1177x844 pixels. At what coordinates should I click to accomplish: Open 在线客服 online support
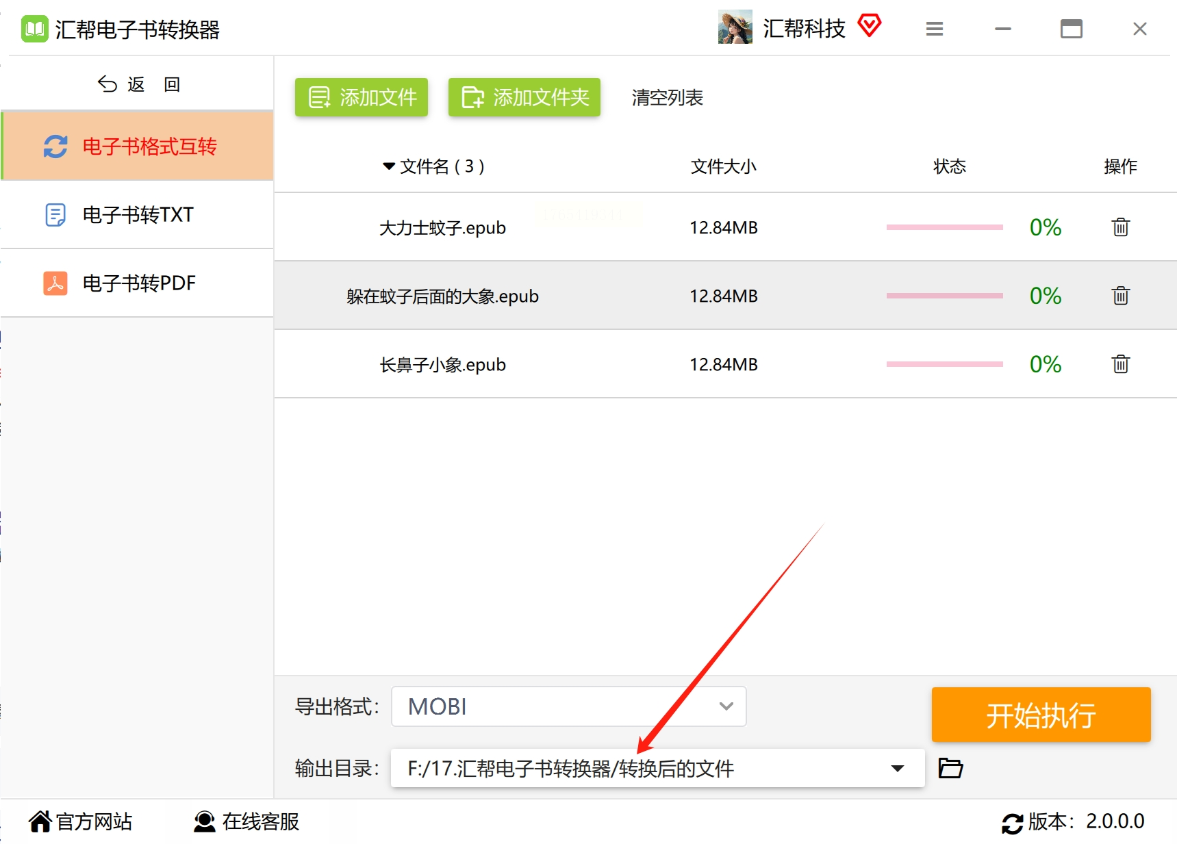click(x=246, y=821)
